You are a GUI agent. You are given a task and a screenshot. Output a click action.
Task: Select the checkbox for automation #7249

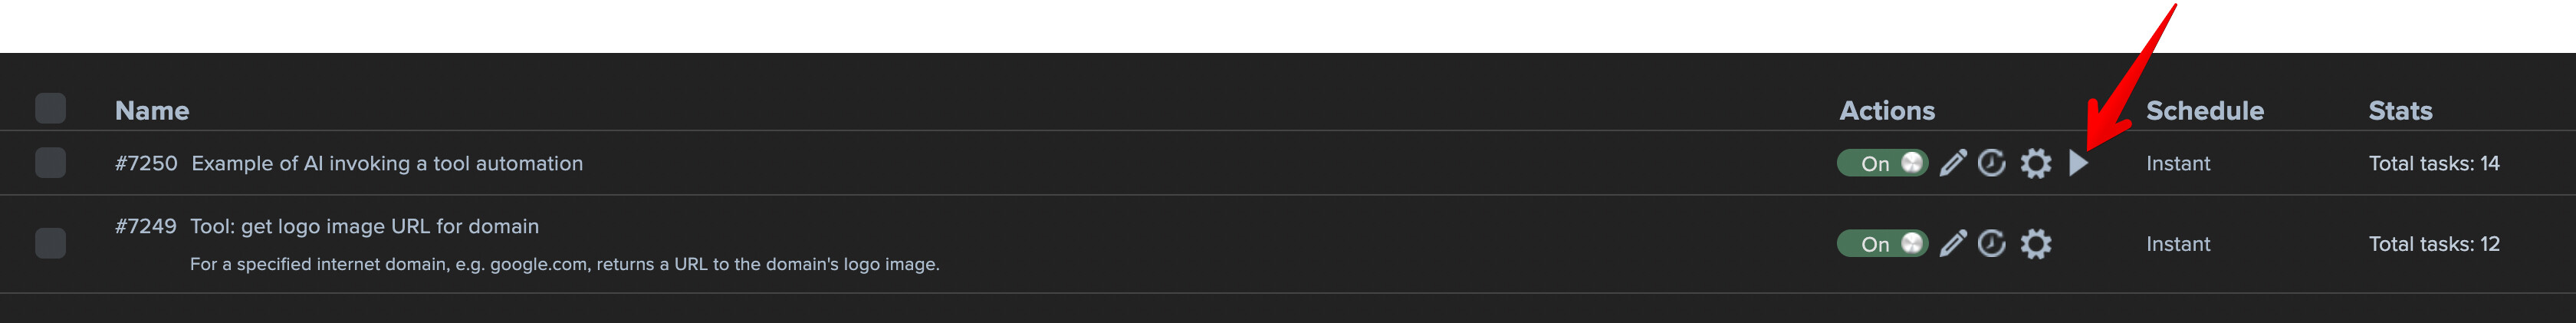[x=50, y=243]
